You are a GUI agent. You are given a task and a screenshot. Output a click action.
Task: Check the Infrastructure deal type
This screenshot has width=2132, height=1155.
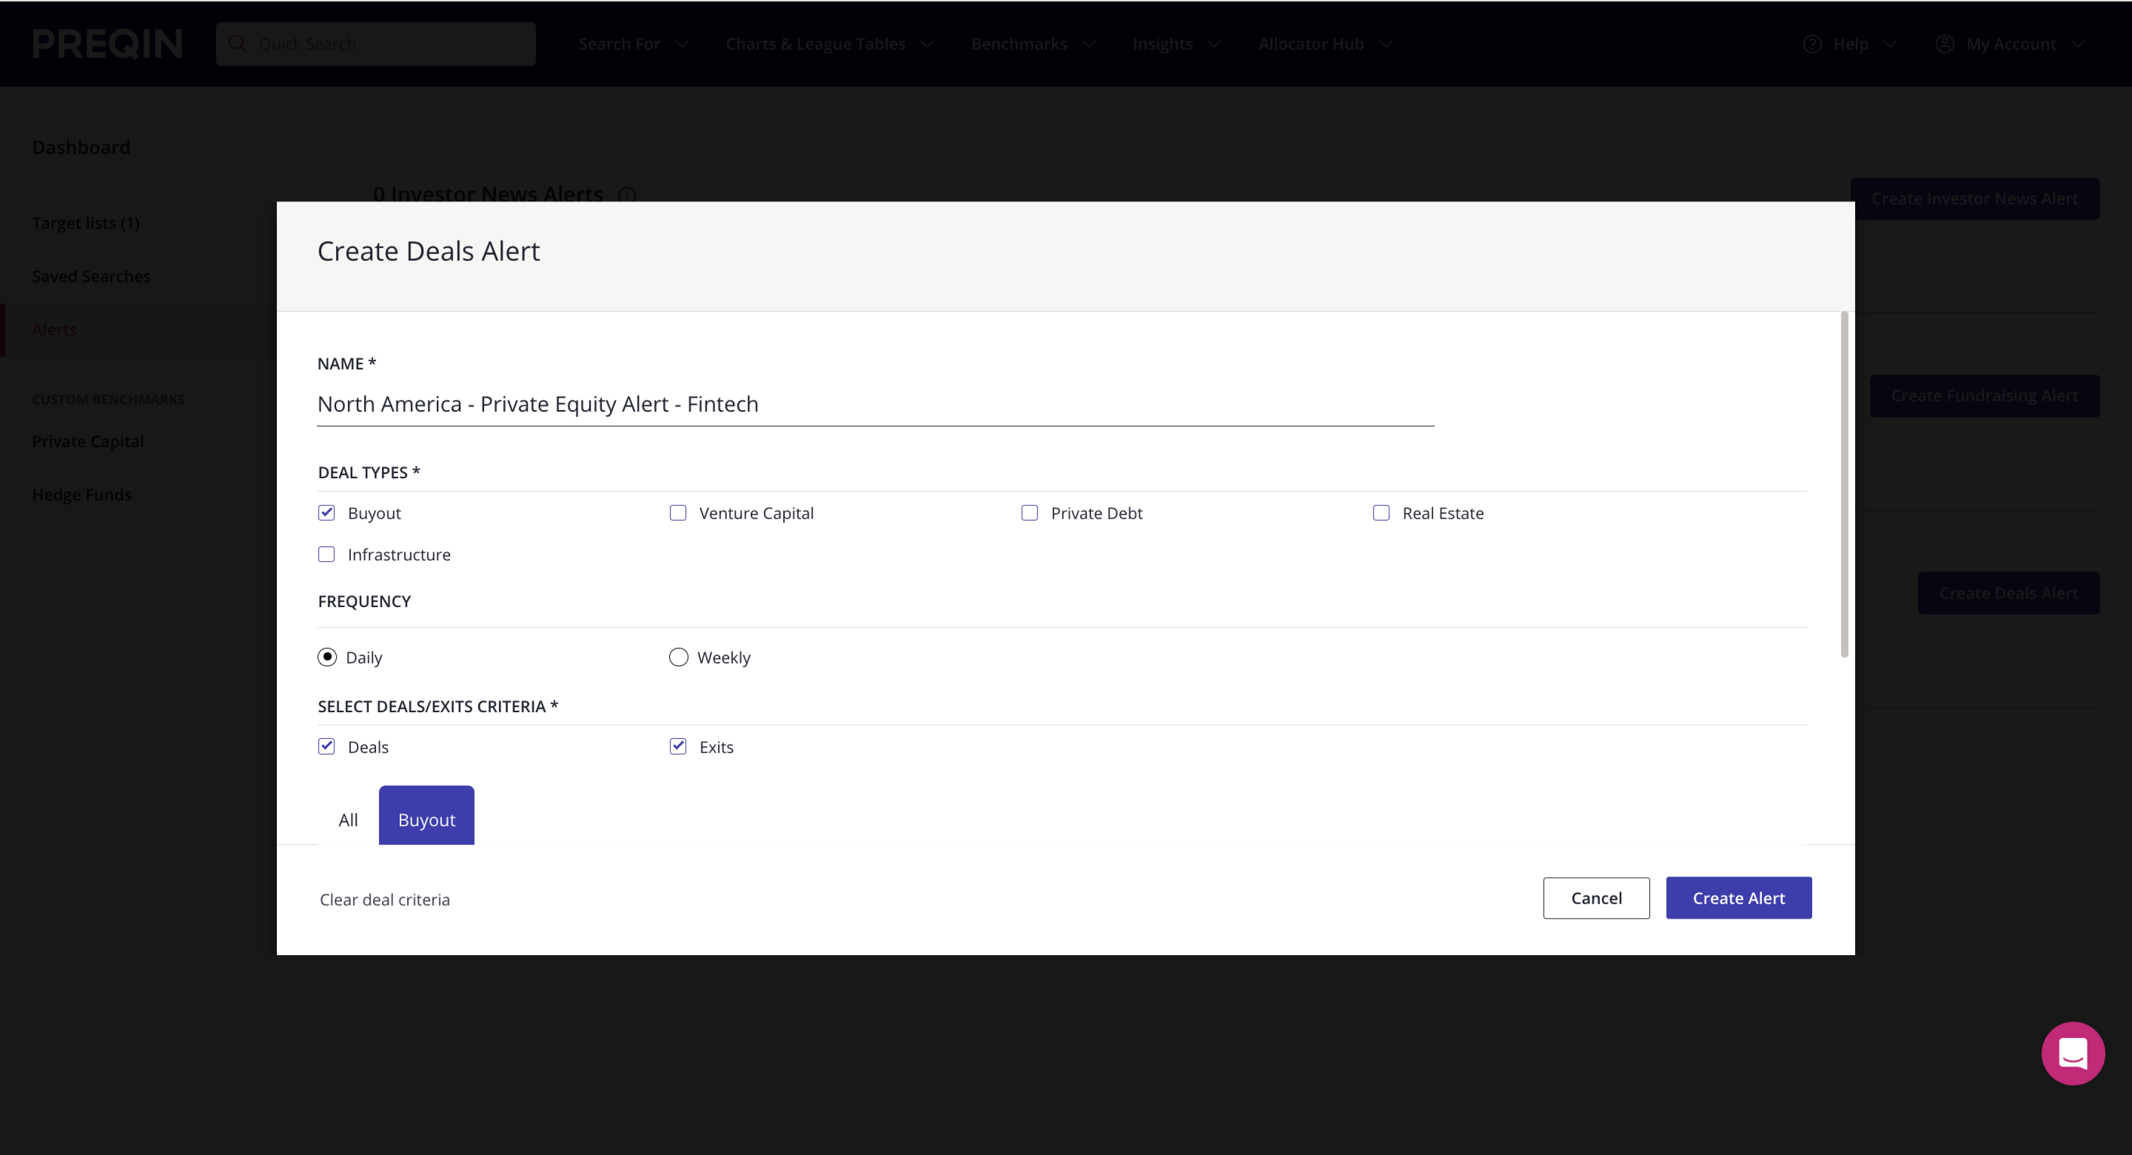click(327, 554)
